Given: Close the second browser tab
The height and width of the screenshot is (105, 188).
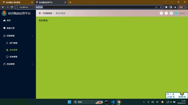Looking at the screenshot, I should pos(65,2).
